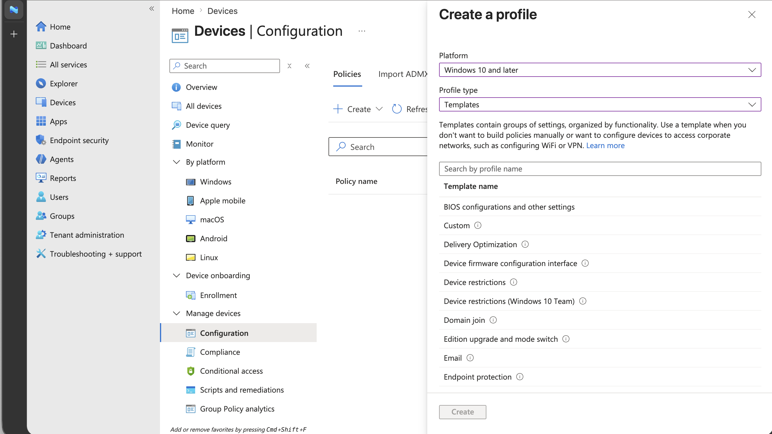Click the info icon next to Custom
Viewport: 772px width, 434px height.
pyautogui.click(x=478, y=225)
